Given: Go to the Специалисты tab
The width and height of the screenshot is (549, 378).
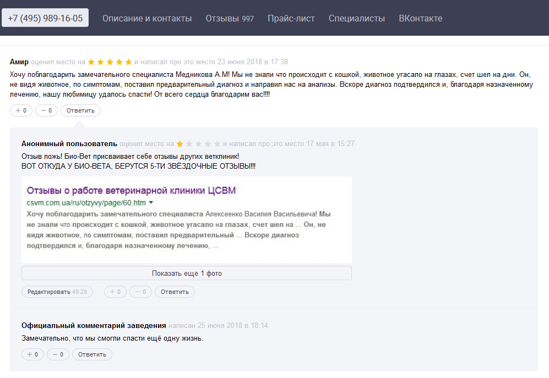Looking at the screenshot, I should point(356,18).
